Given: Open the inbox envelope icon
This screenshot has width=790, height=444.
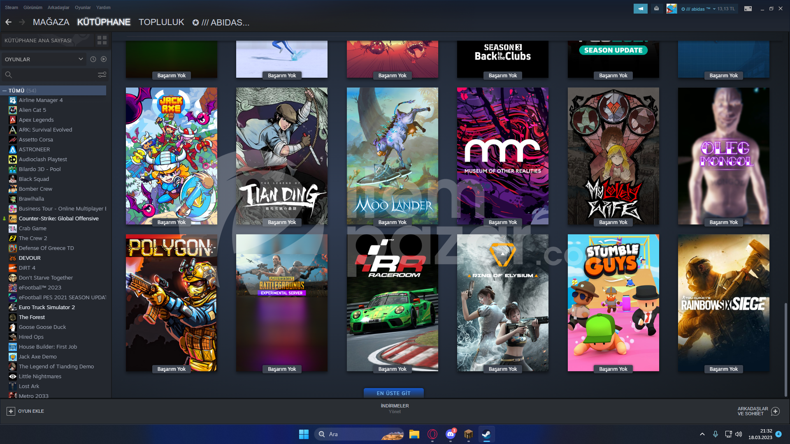Looking at the screenshot, I should point(656,9).
